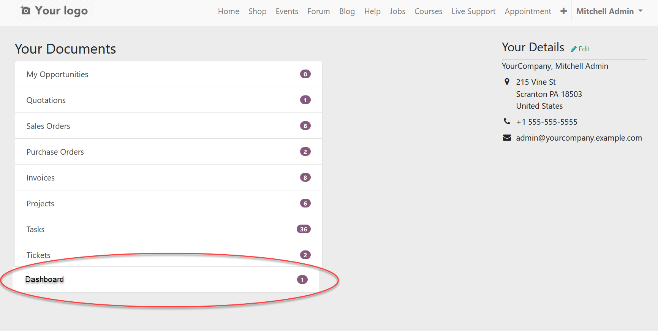Open the Tickets document row
658x331 pixels.
point(38,255)
